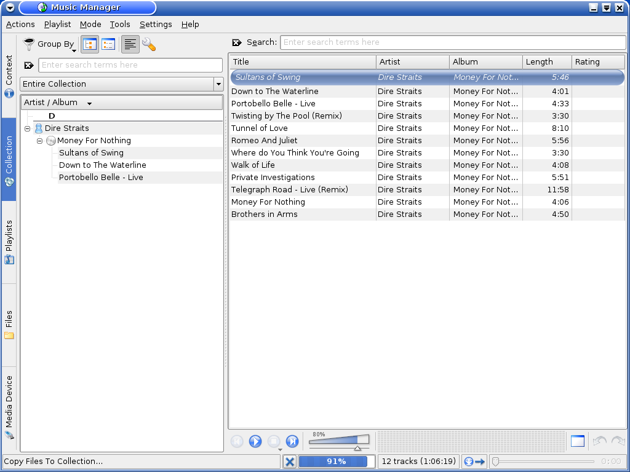The image size is (630, 472).
Task: Sort tracks by the Length column header
Action: point(546,62)
